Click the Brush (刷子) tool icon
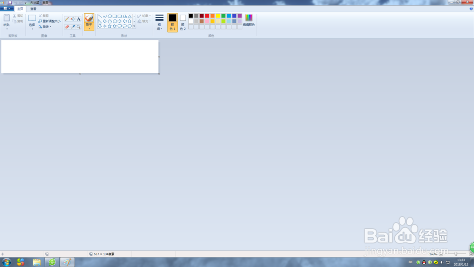The image size is (474, 267). click(x=89, y=18)
